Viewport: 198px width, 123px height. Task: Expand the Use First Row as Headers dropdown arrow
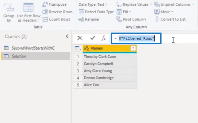click(39, 20)
